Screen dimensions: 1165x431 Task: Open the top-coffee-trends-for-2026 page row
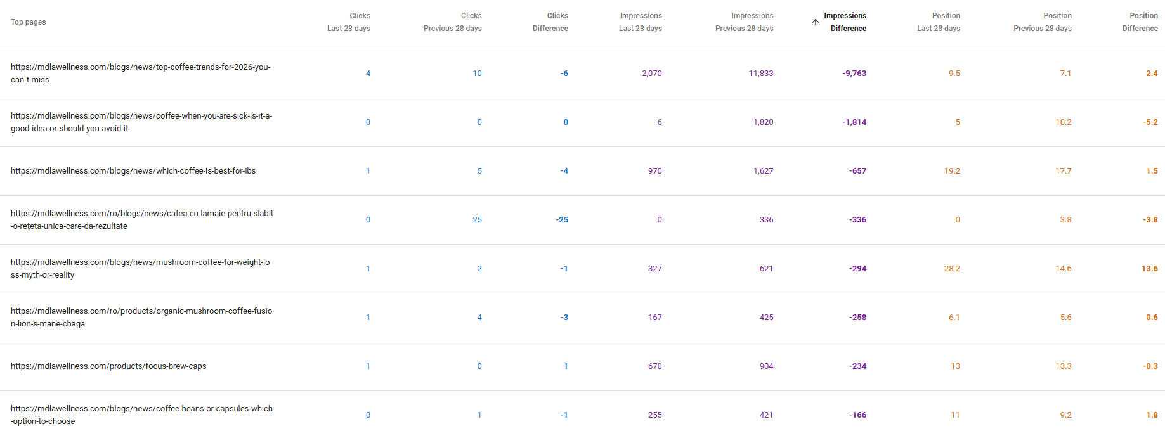click(140, 74)
